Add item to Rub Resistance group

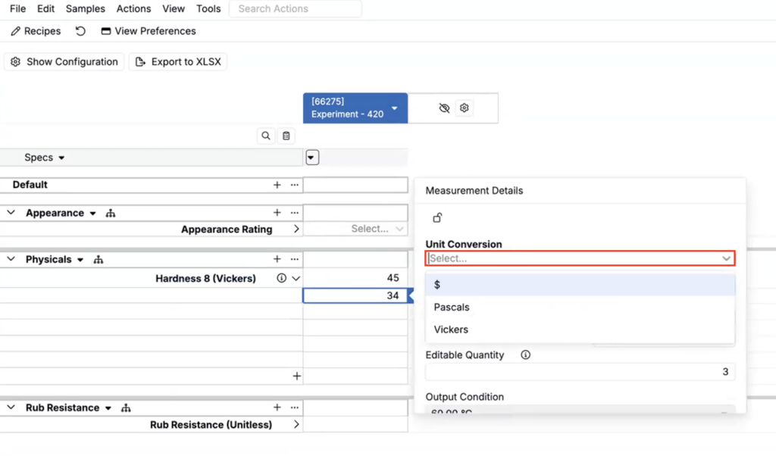pyautogui.click(x=277, y=408)
